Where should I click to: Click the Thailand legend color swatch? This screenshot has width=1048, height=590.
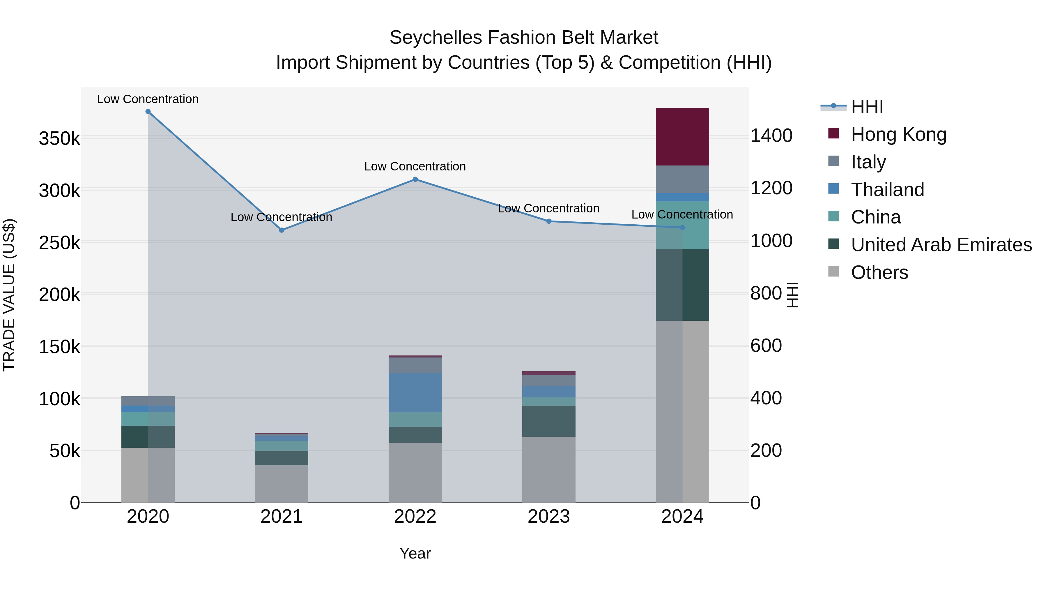[834, 189]
